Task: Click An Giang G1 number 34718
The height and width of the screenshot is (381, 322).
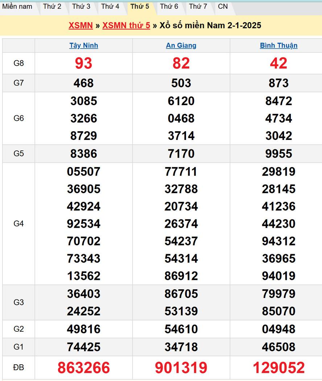Action: pos(181,347)
